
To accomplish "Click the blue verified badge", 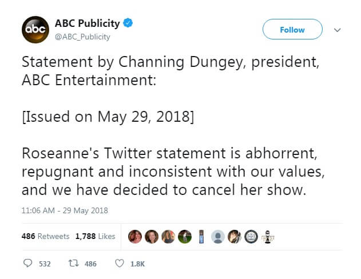I will (129, 23).
